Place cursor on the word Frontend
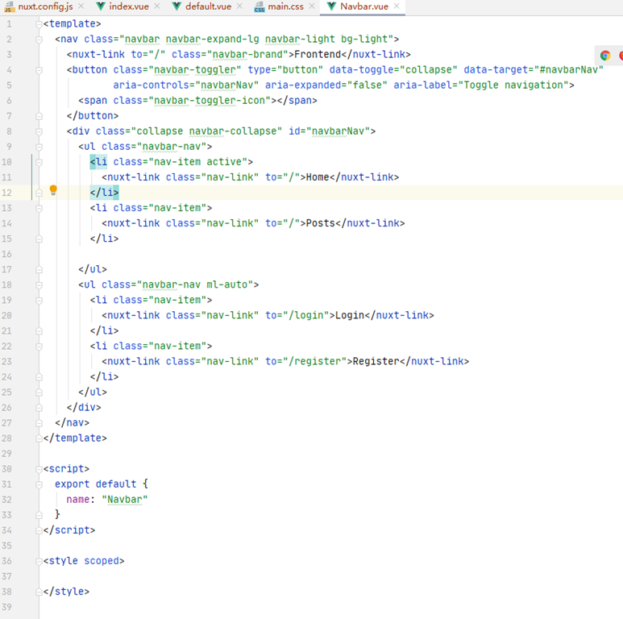Viewport: 623px width, 619px height. (x=318, y=55)
